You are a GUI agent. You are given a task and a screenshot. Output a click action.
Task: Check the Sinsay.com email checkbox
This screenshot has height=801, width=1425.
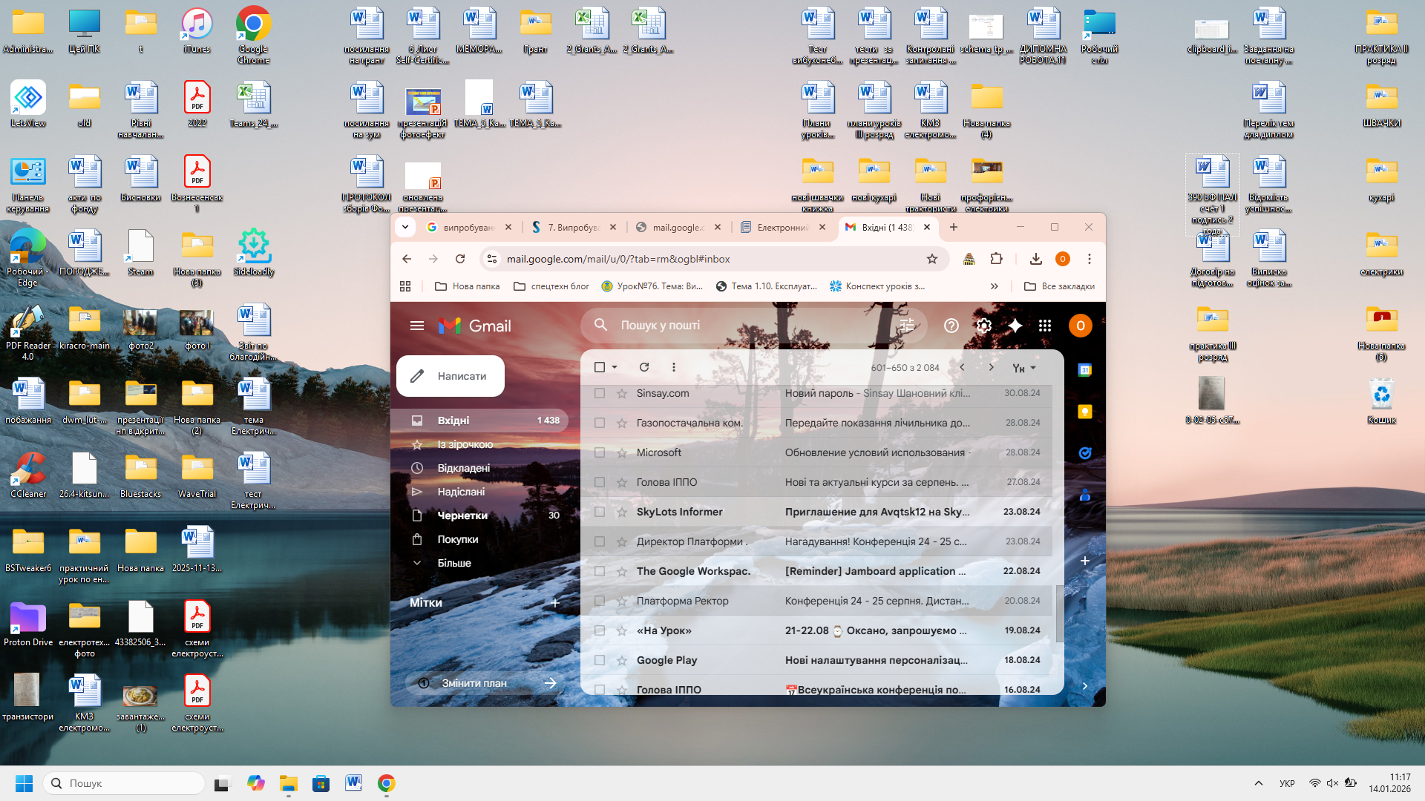point(600,393)
